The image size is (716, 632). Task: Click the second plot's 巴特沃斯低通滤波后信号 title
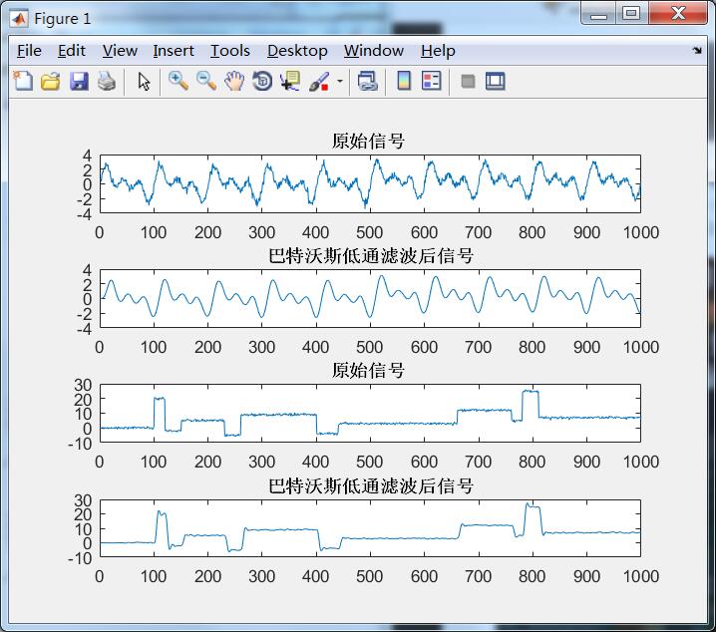click(370, 255)
